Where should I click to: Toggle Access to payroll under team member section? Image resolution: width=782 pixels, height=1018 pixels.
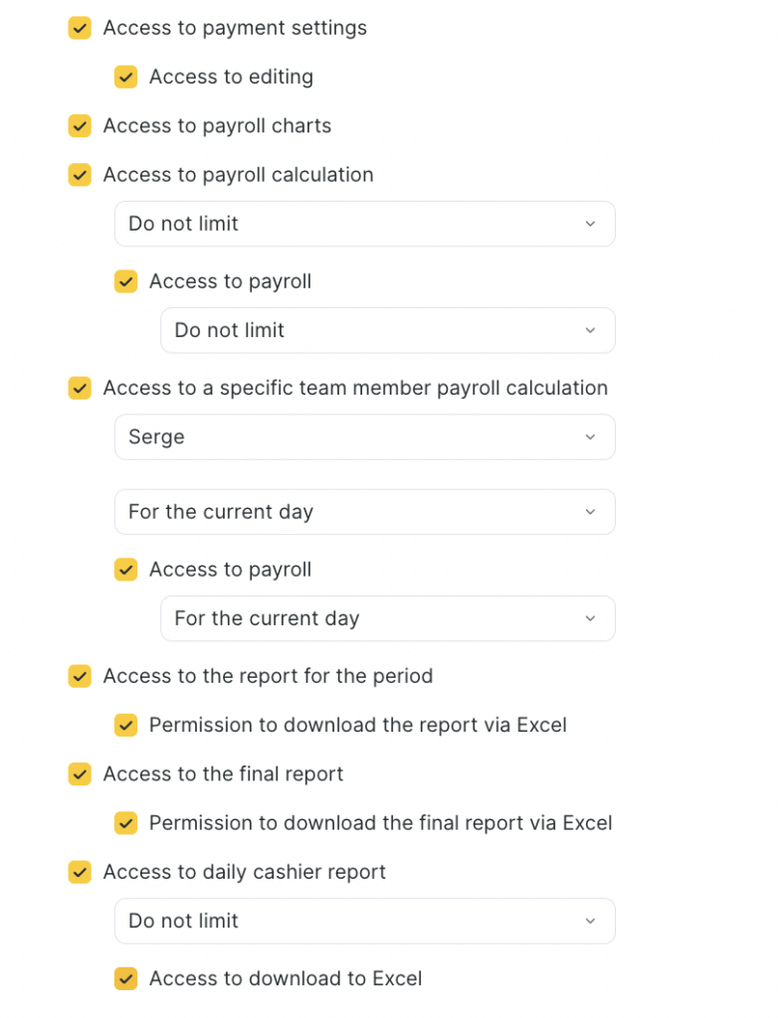tap(125, 570)
